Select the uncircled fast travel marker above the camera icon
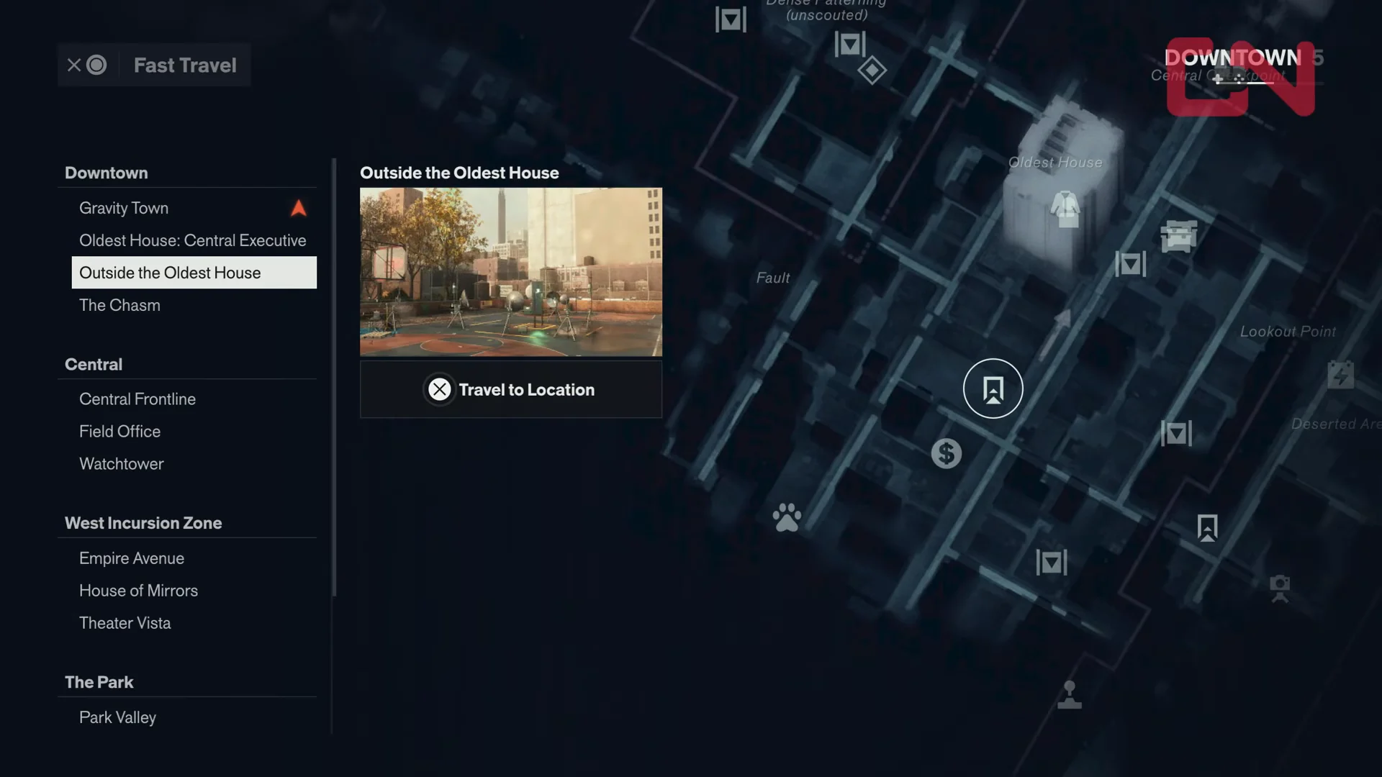 [1207, 527]
